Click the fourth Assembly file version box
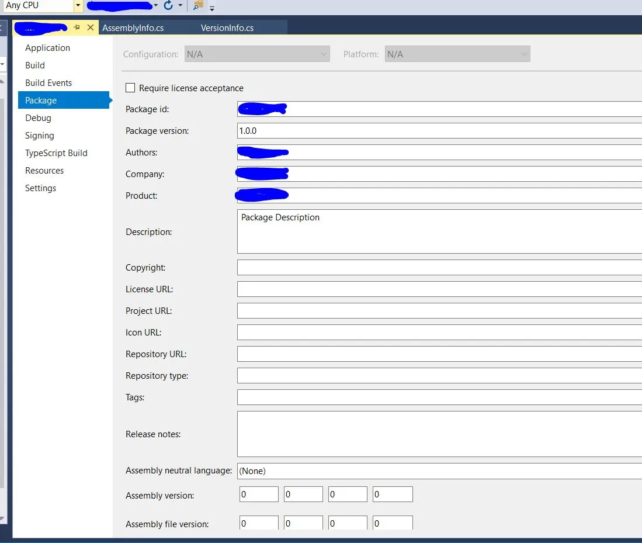 pyautogui.click(x=393, y=523)
